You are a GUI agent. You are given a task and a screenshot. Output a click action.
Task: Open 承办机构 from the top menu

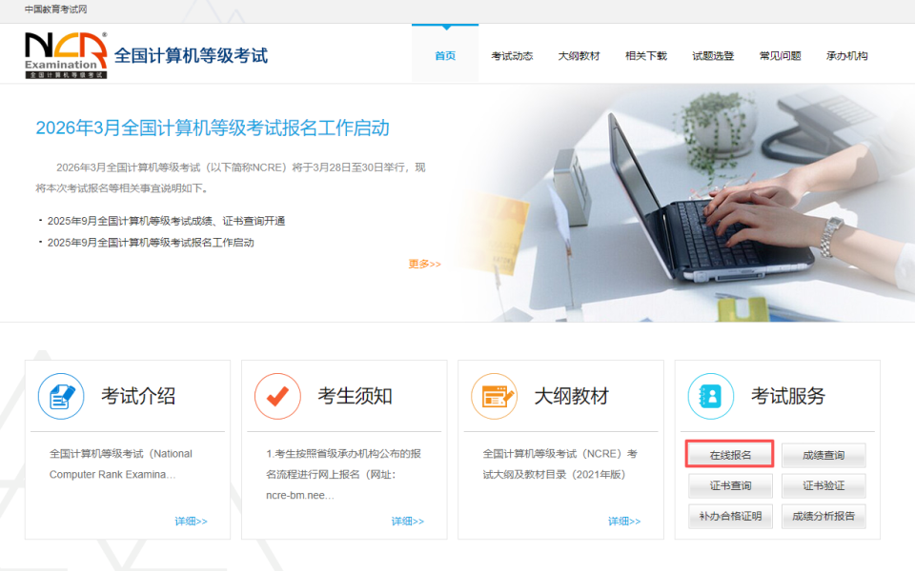(x=846, y=56)
